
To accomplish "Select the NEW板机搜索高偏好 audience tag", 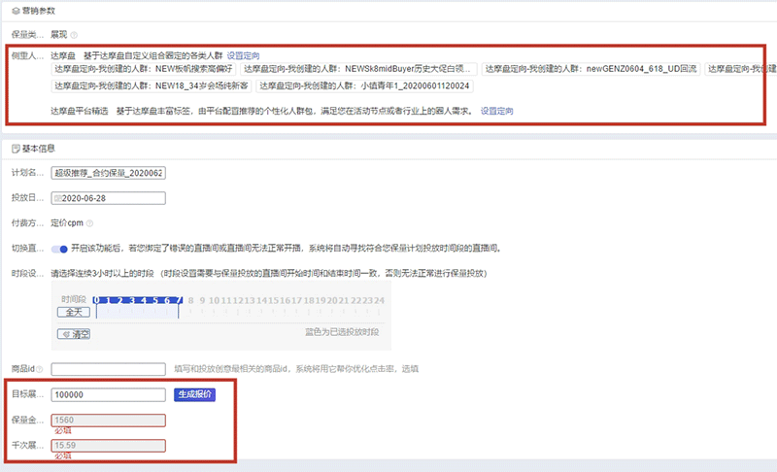I will (x=142, y=69).
